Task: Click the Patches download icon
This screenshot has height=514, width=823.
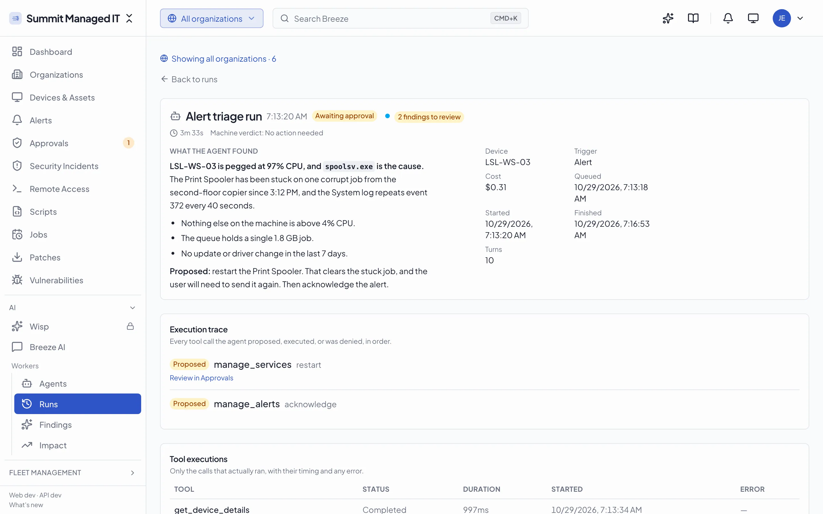Action: tap(17, 257)
